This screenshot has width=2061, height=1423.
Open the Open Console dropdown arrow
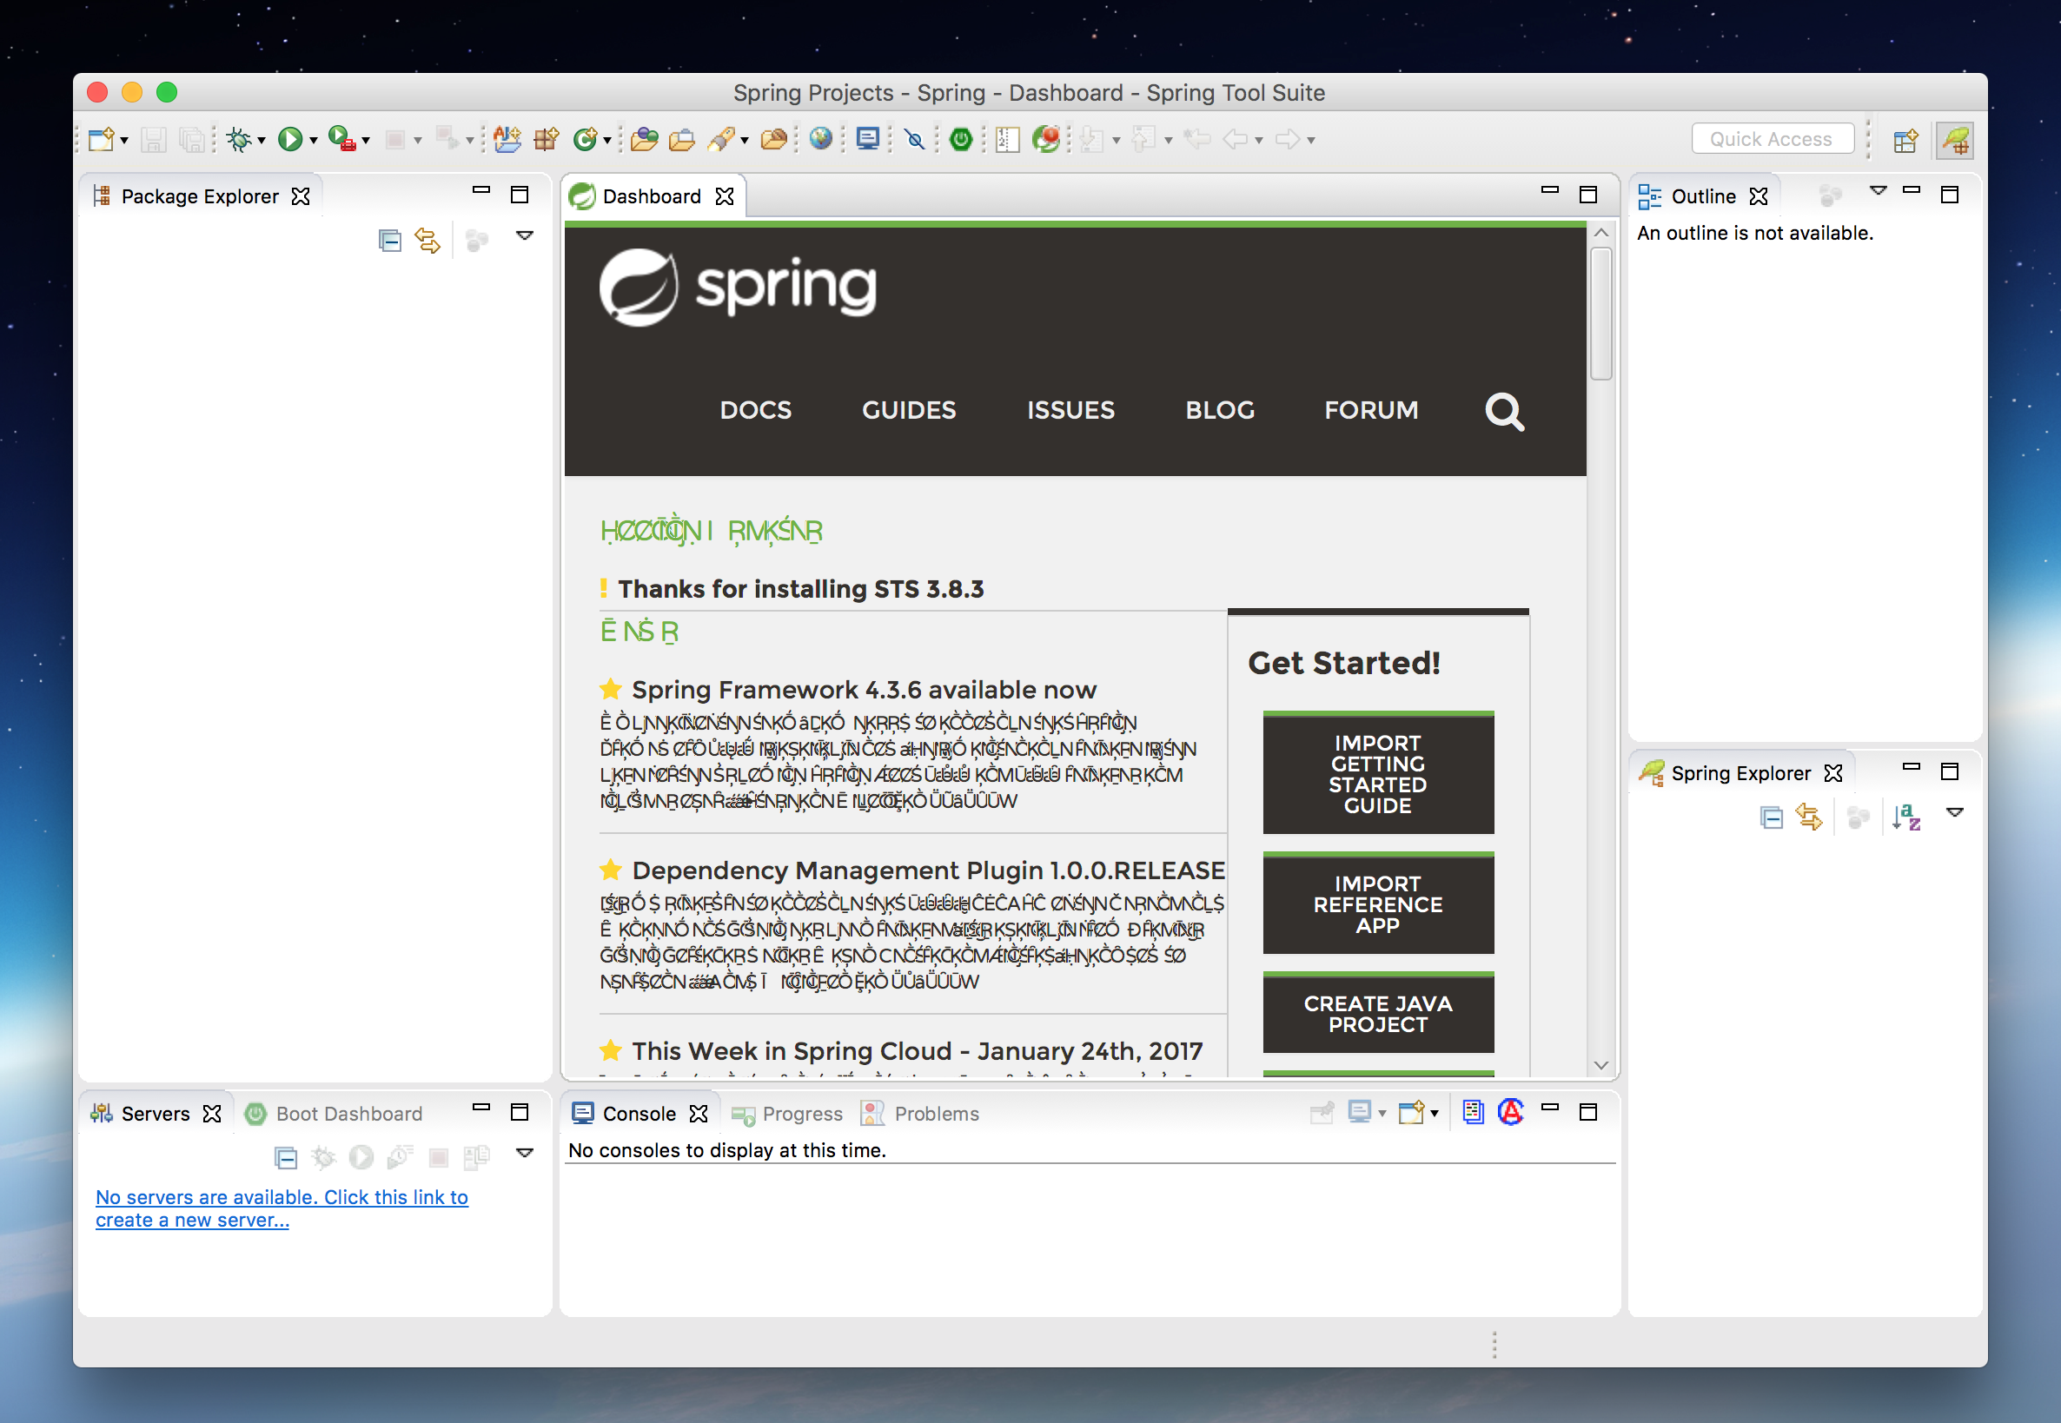point(1434,1114)
